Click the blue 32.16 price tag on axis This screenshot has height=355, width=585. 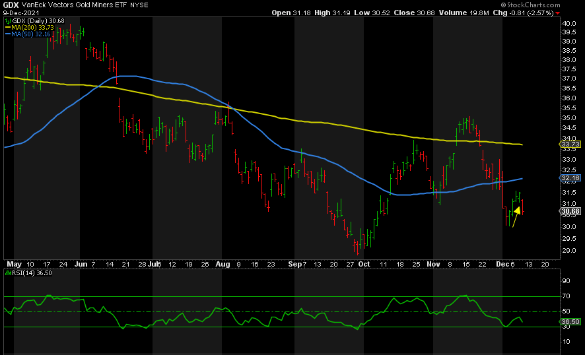(571, 178)
